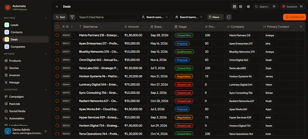Click the Closed Won stage of Matrix Partners 218
308x139 pixels.
click(x=184, y=35)
